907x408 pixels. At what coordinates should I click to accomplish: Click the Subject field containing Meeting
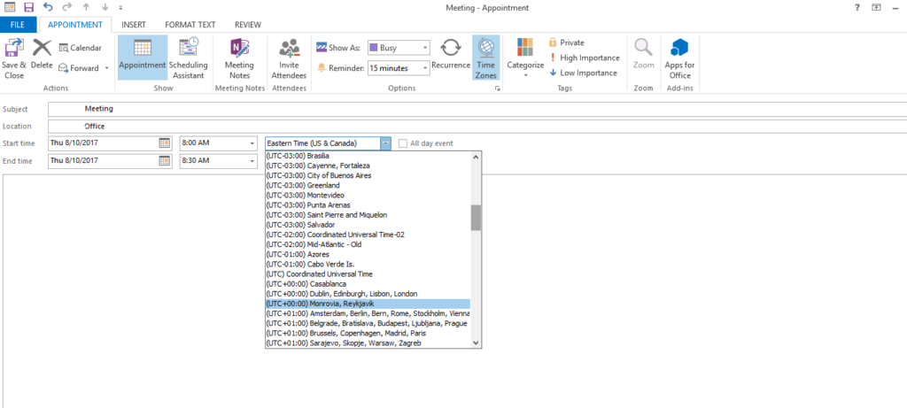click(x=354, y=109)
